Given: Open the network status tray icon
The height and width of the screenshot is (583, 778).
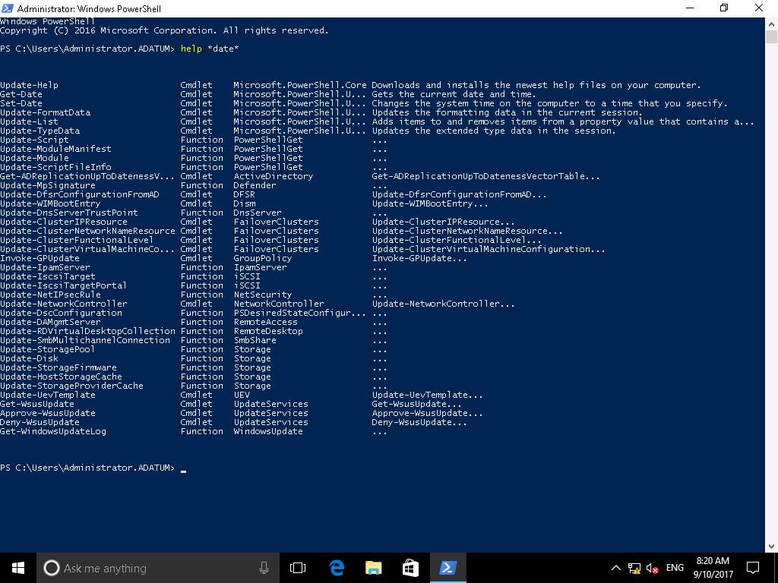Looking at the screenshot, I should point(634,568).
